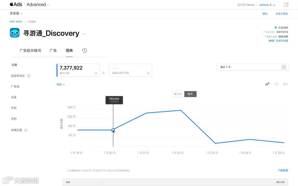The height and width of the screenshot is (186, 298).
Task: Click help icon next to 地理位置
Action: click(26, 130)
